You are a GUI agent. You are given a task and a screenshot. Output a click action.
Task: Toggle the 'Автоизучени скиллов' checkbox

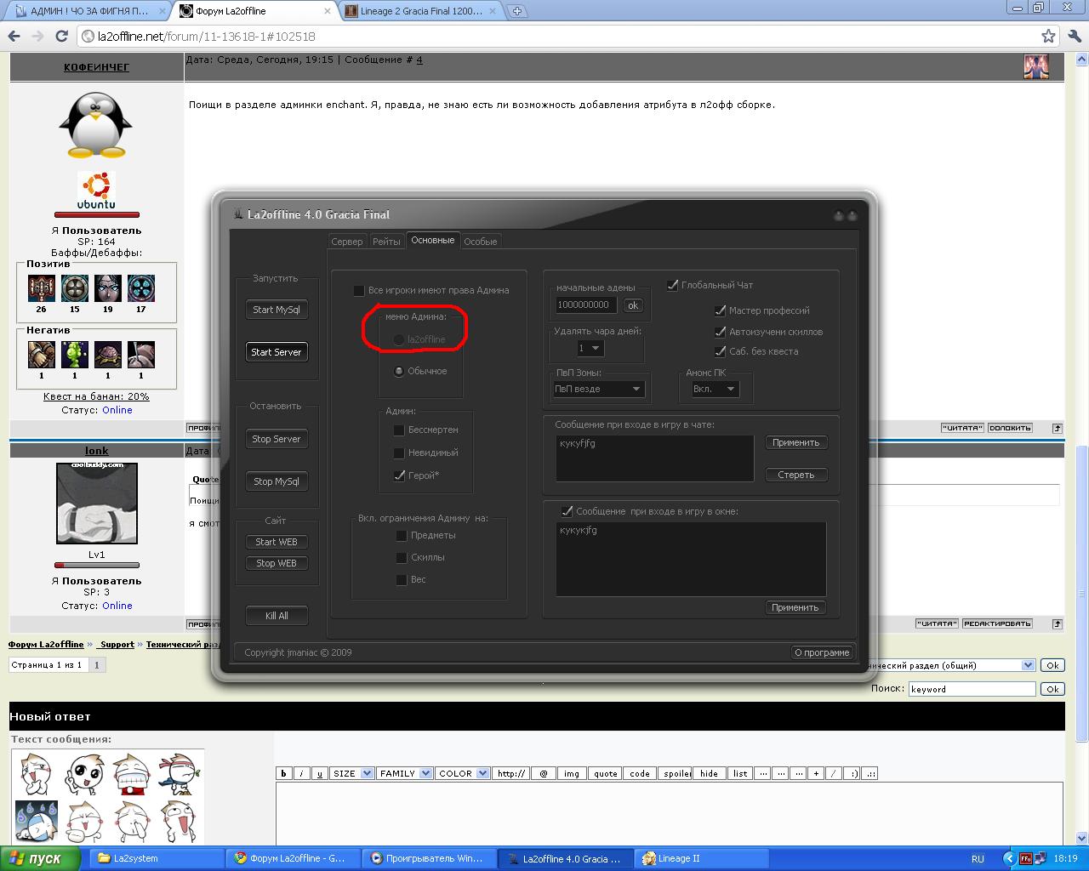point(720,332)
